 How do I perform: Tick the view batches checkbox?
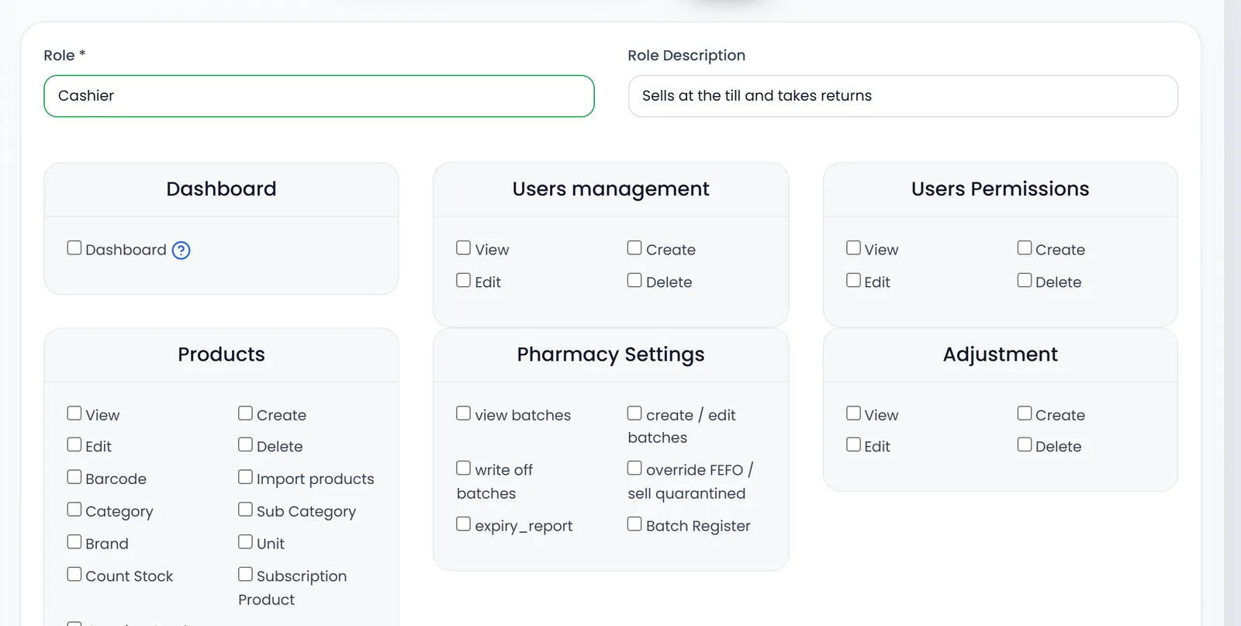tap(464, 413)
